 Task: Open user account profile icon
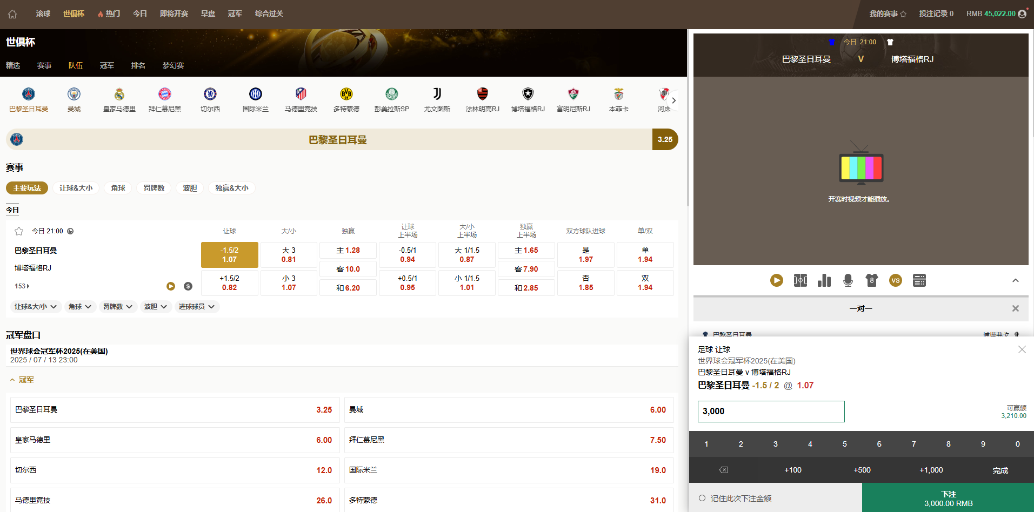coord(1022,14)
